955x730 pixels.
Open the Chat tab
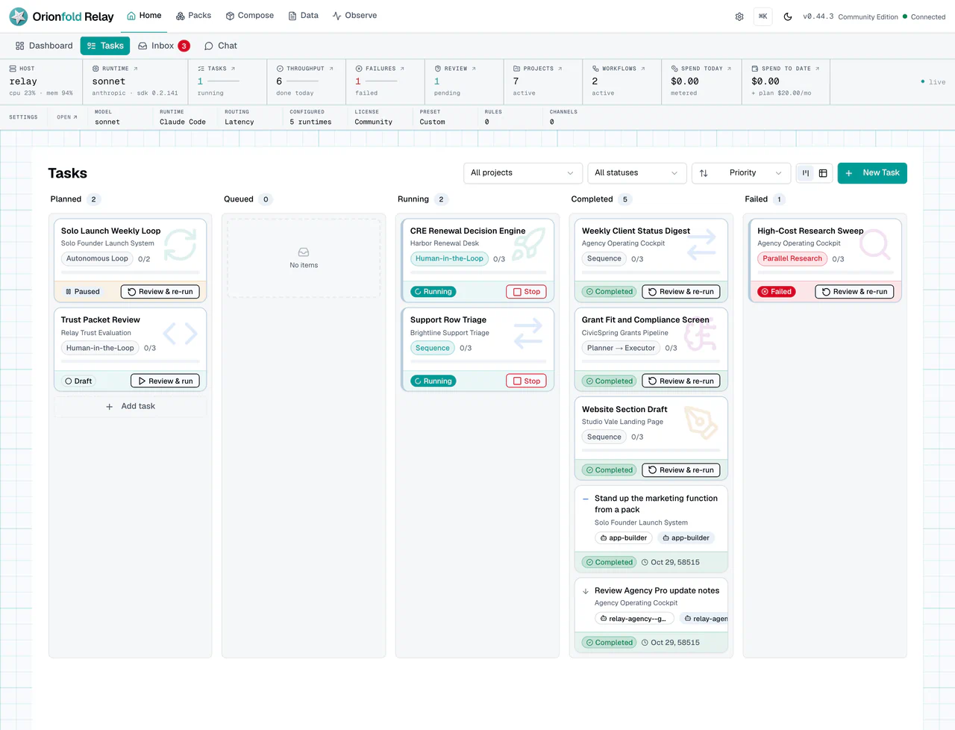point(221,46)
